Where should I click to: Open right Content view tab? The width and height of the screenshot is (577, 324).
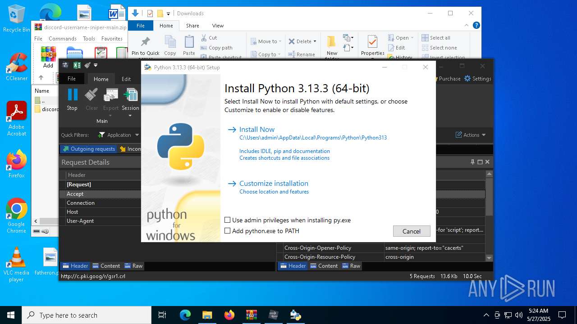pyautogui.click(x=324, y=266)
